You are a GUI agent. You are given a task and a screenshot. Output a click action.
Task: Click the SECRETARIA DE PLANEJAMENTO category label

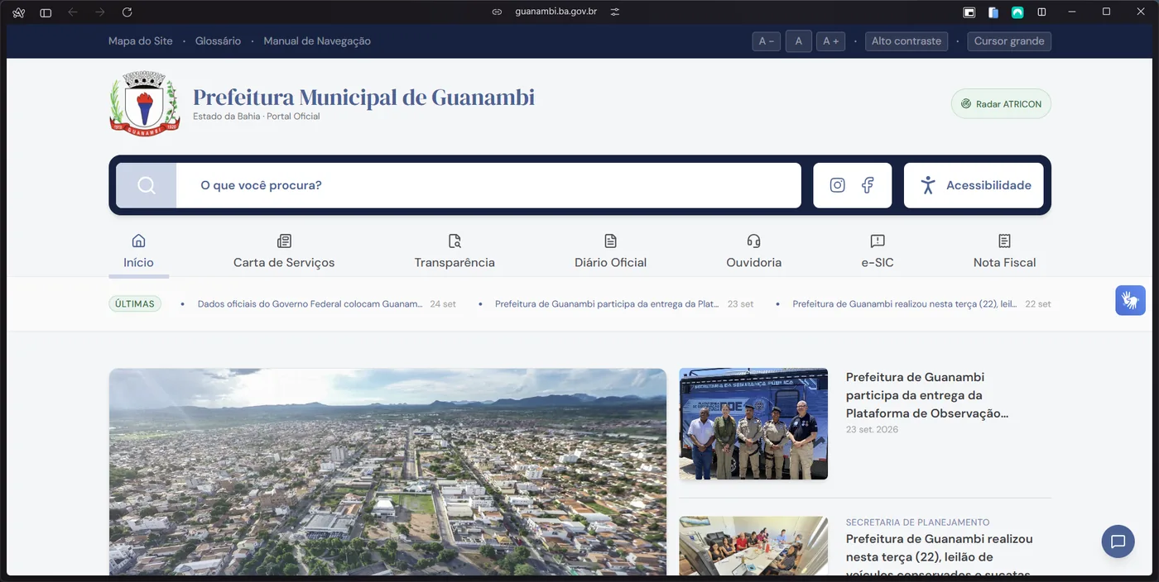[917, 522]
